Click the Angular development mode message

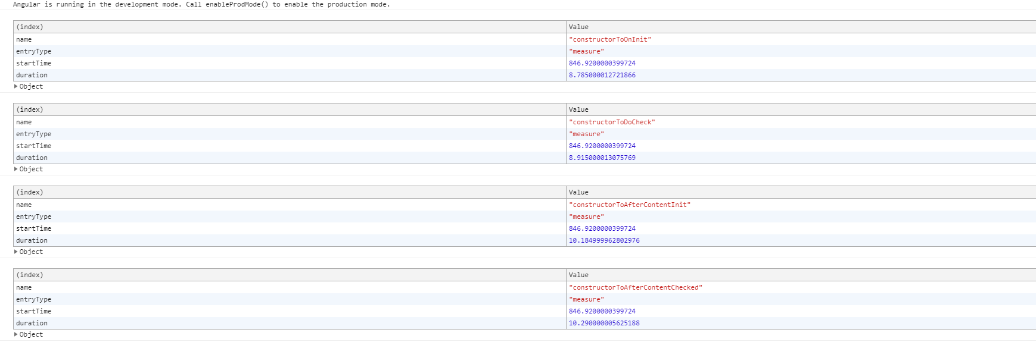click(201, 4)
